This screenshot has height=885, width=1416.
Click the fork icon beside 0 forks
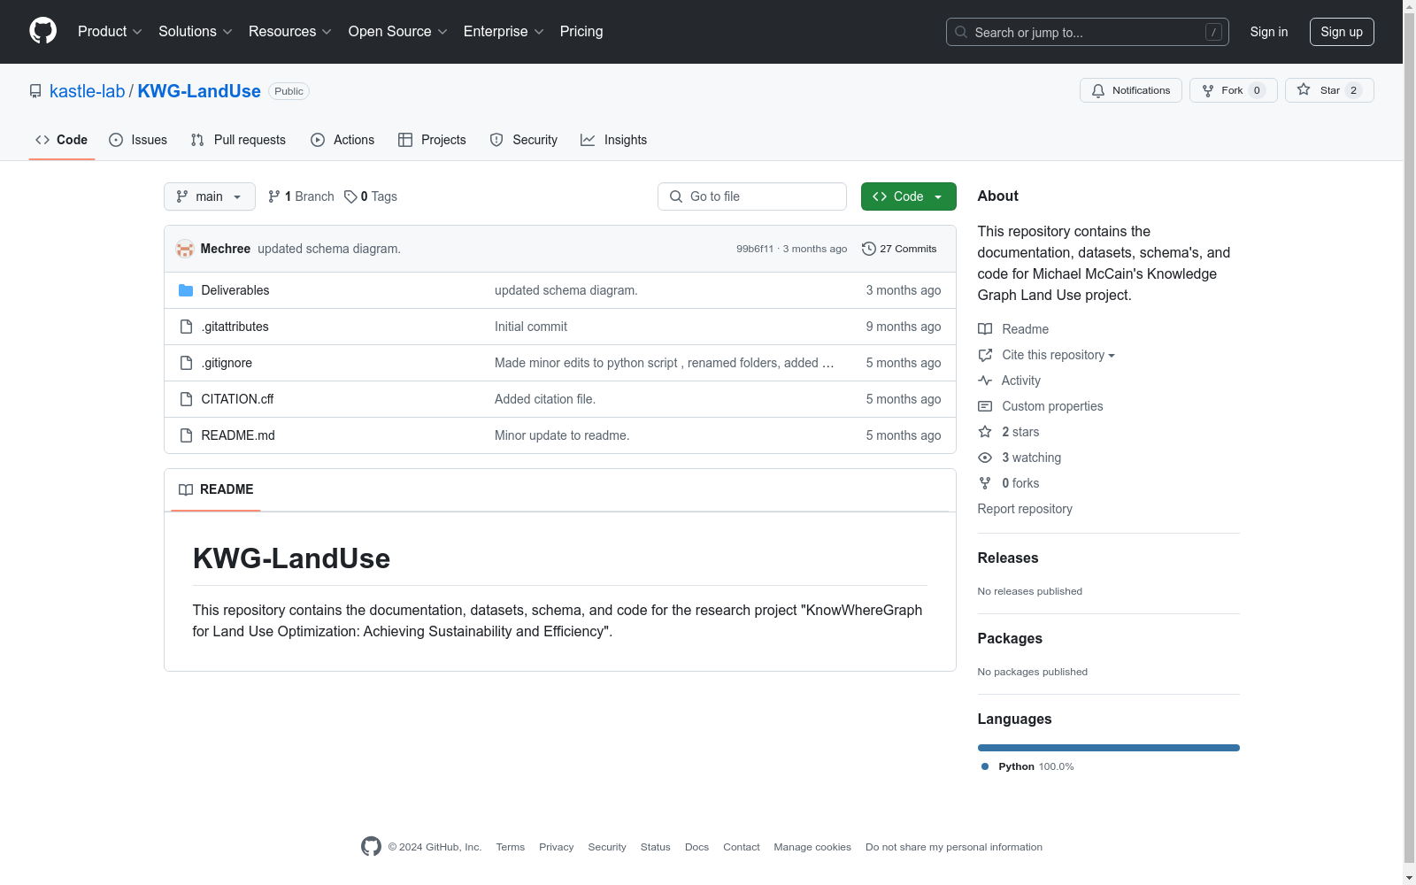(985, 483)
